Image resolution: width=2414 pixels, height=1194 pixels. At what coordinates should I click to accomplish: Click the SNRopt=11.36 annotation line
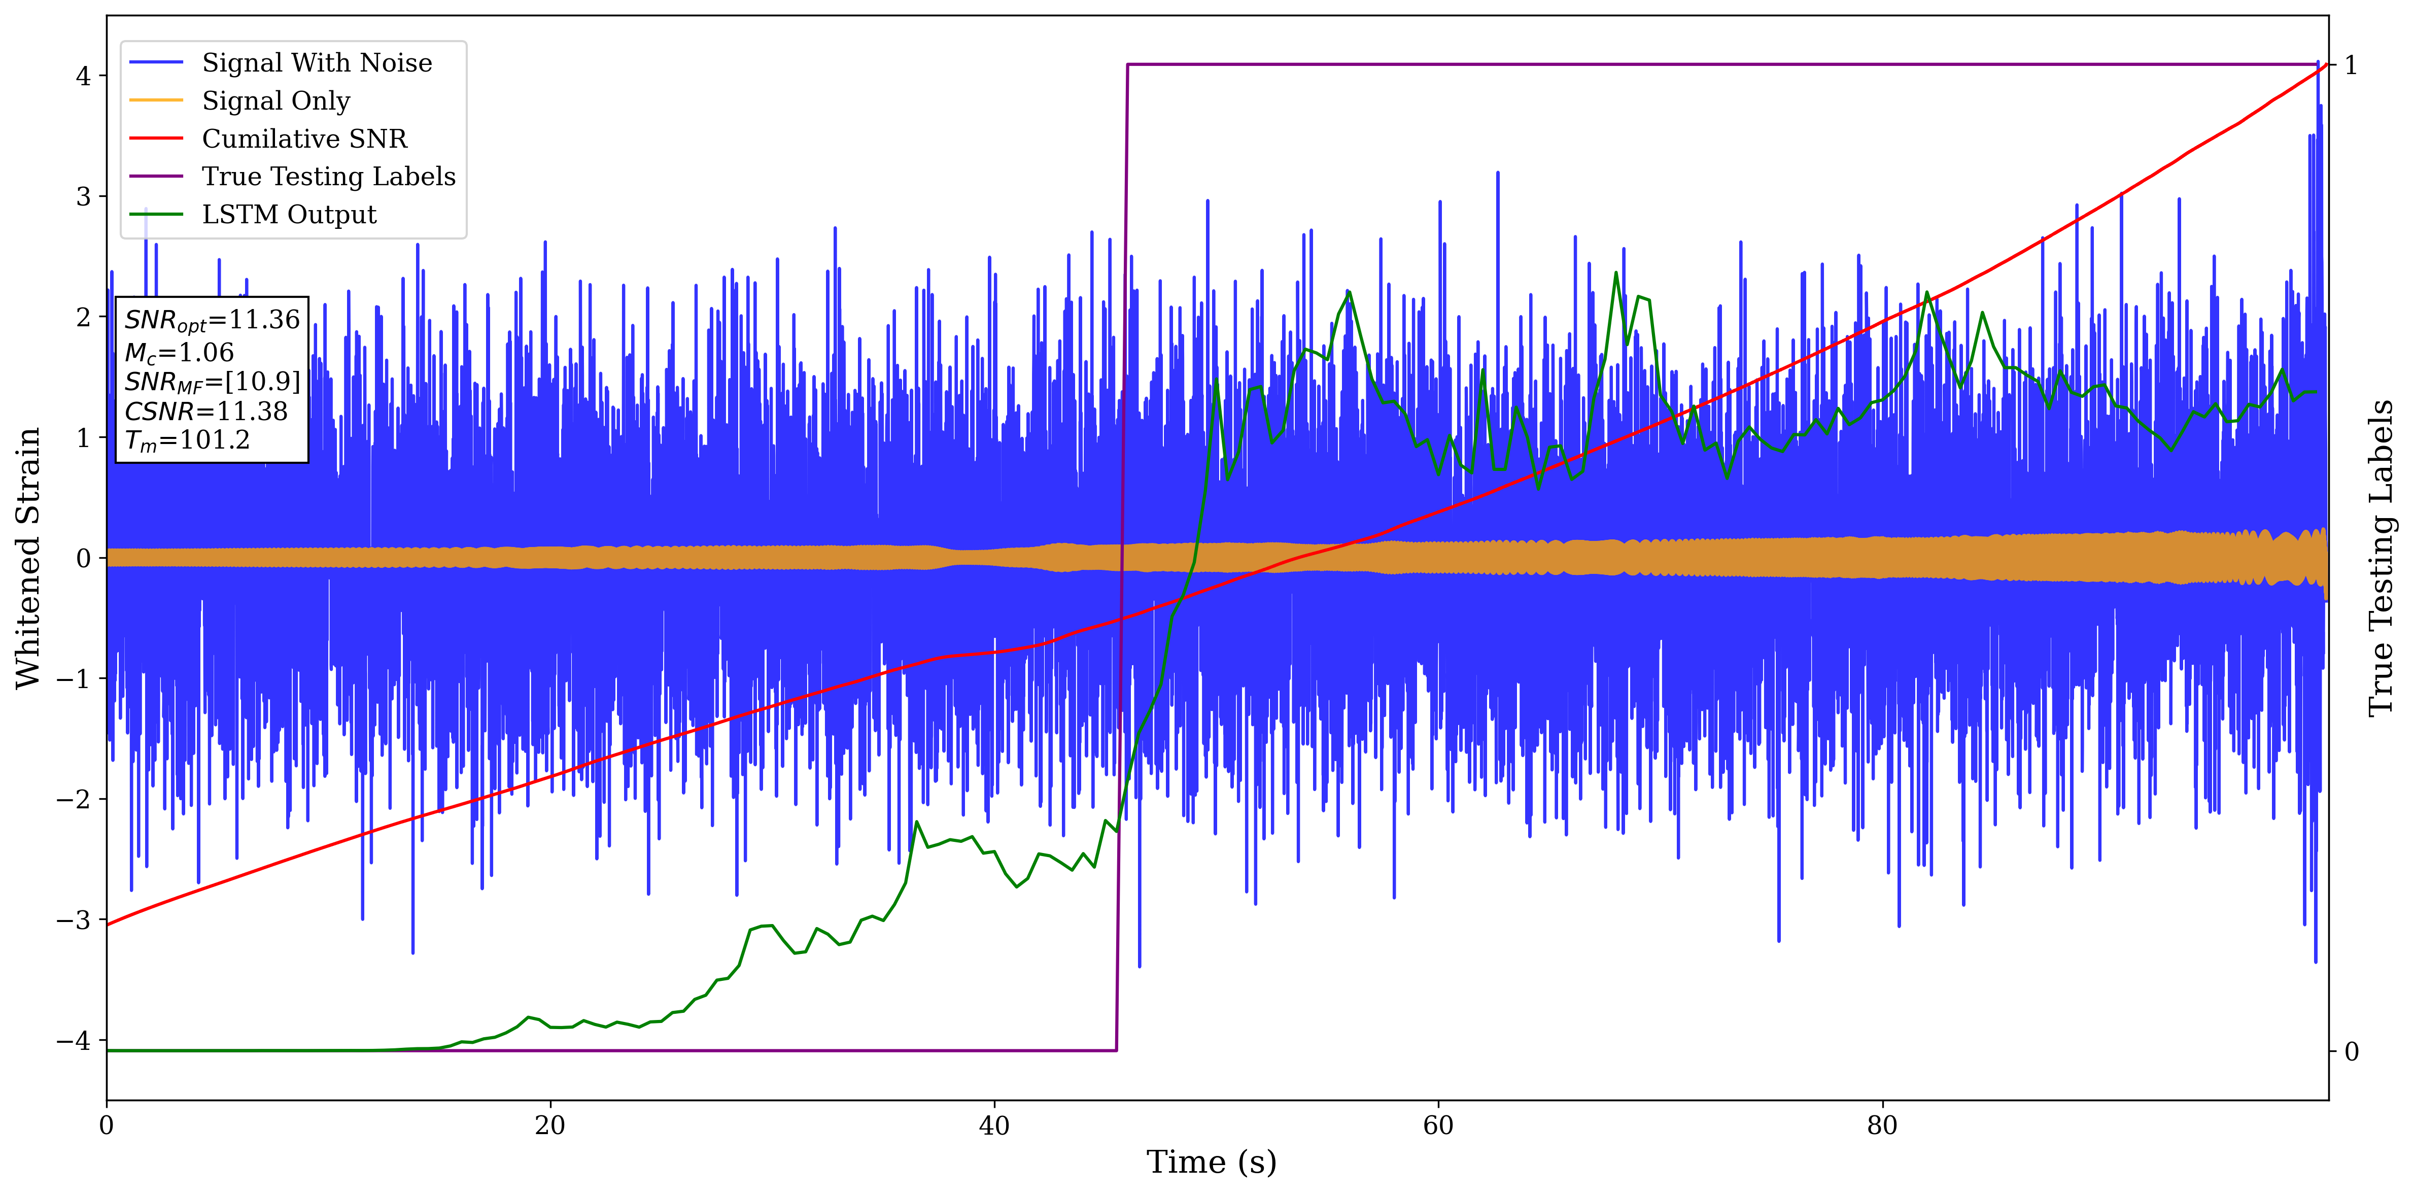(x=212, y=321)
